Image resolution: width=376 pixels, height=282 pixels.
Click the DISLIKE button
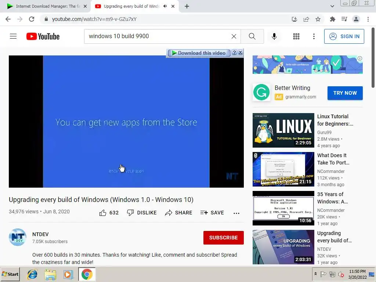pyautogui.click(x=142, y=213)
